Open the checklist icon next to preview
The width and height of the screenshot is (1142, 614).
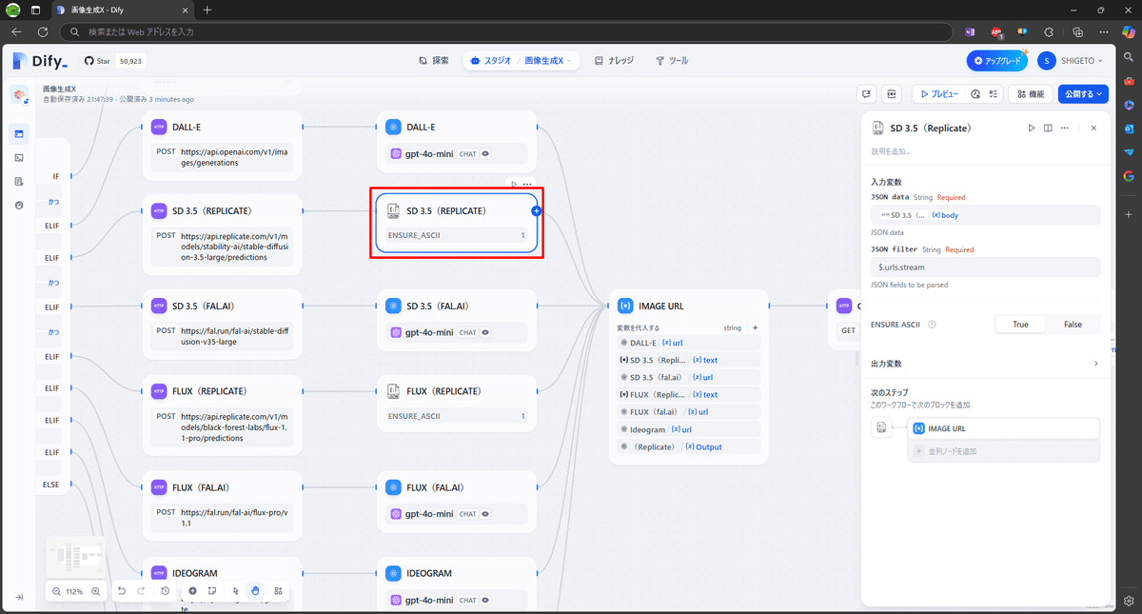tap(993, 94)
